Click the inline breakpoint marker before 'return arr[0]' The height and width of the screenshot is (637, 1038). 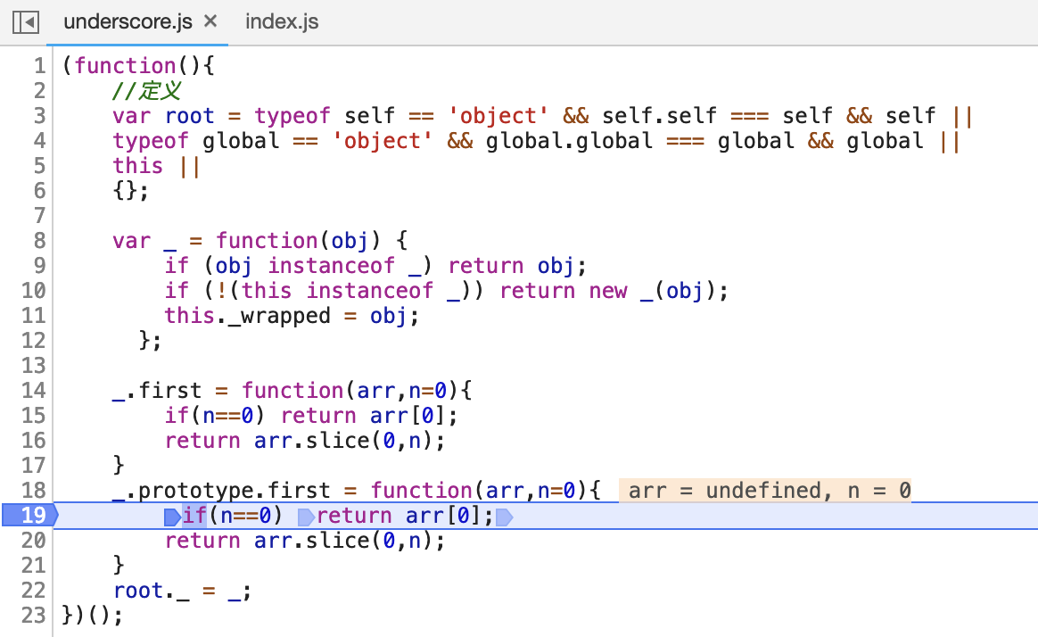tap(306, 517)
